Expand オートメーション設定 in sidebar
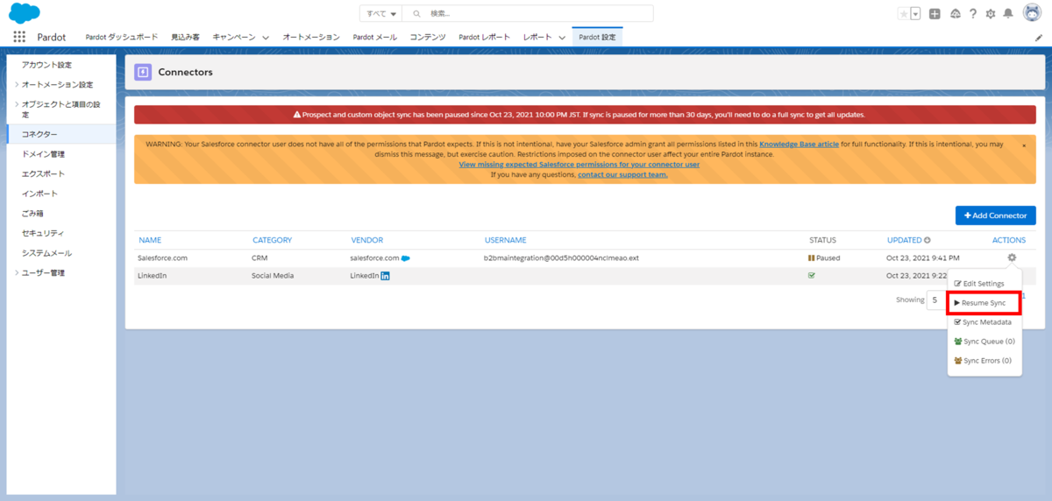Screen dimensions: 1052x501 pyautogui.click(x=17, y=84)
